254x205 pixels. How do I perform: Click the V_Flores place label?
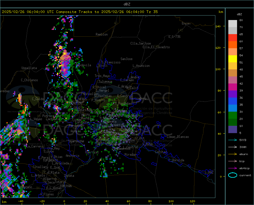[47, 194]
